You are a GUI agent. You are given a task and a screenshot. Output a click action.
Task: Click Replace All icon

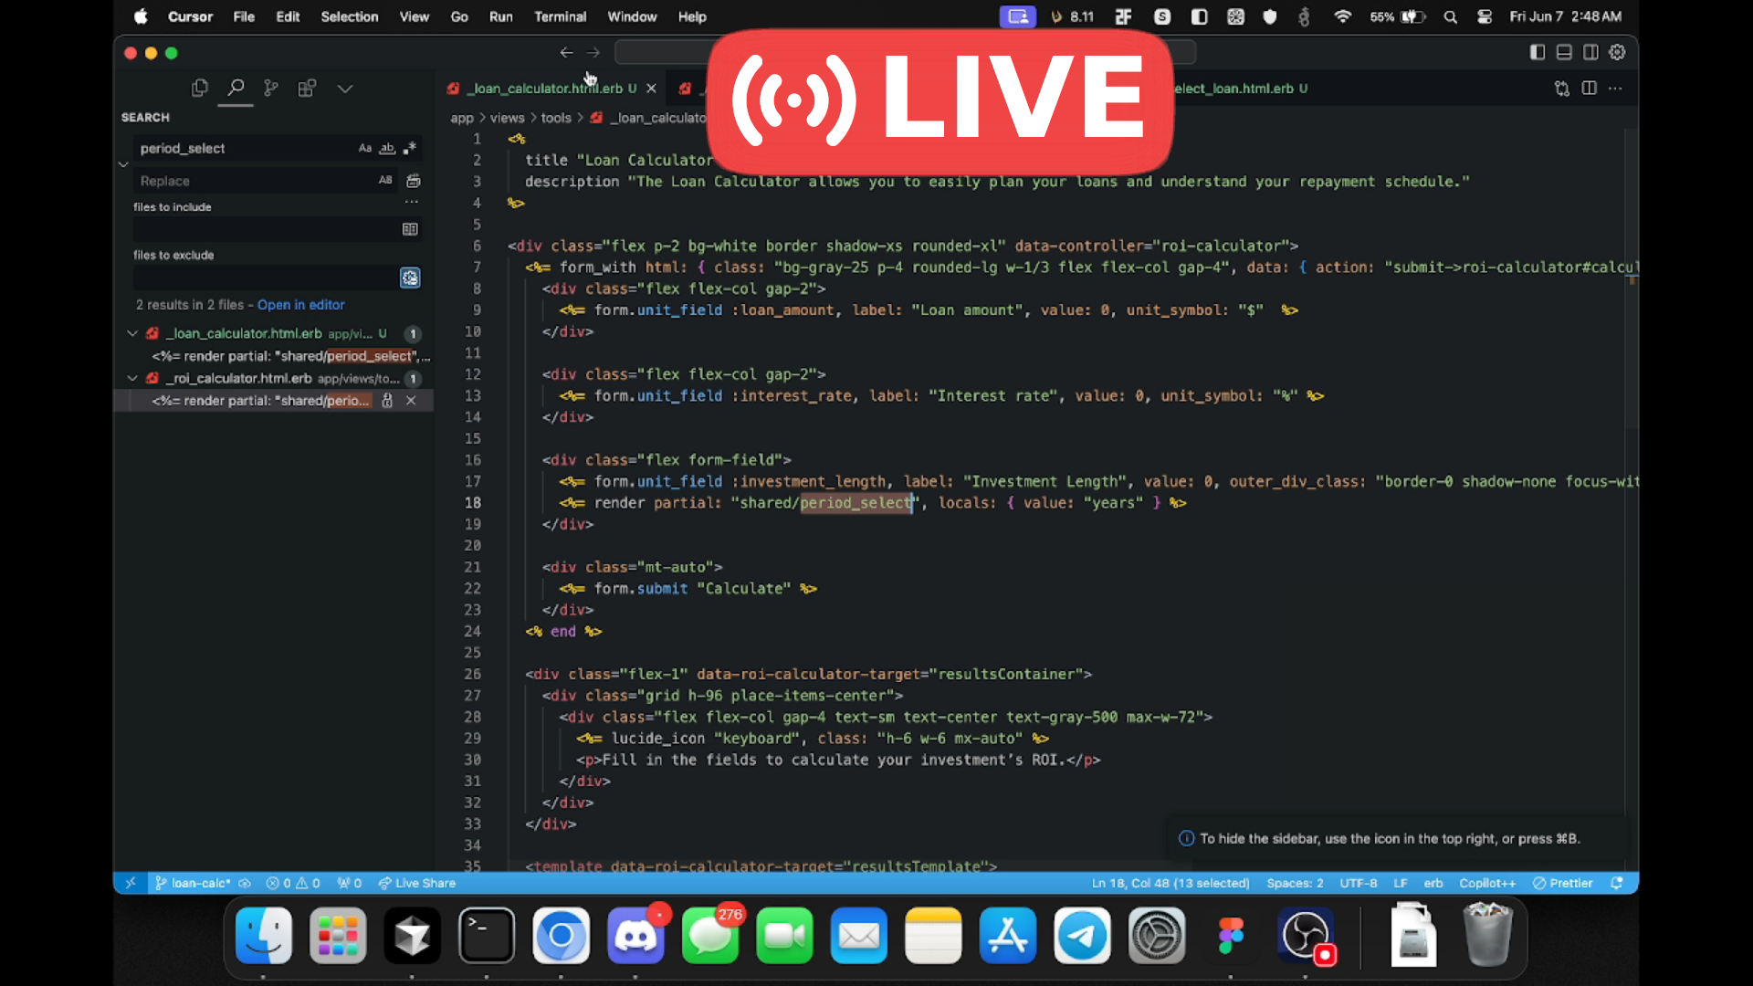(413, 181)
